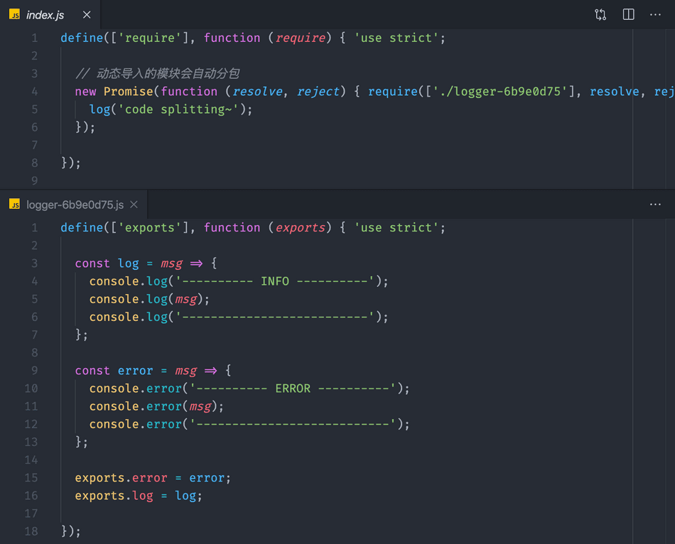Close the logger-6b9e0d75.js tab

[x=134, y=205]
